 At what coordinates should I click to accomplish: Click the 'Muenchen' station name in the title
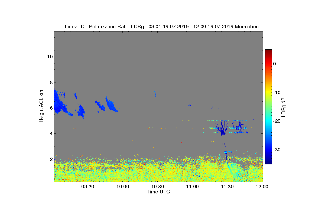pyautogui.click(x=247, y=27)
